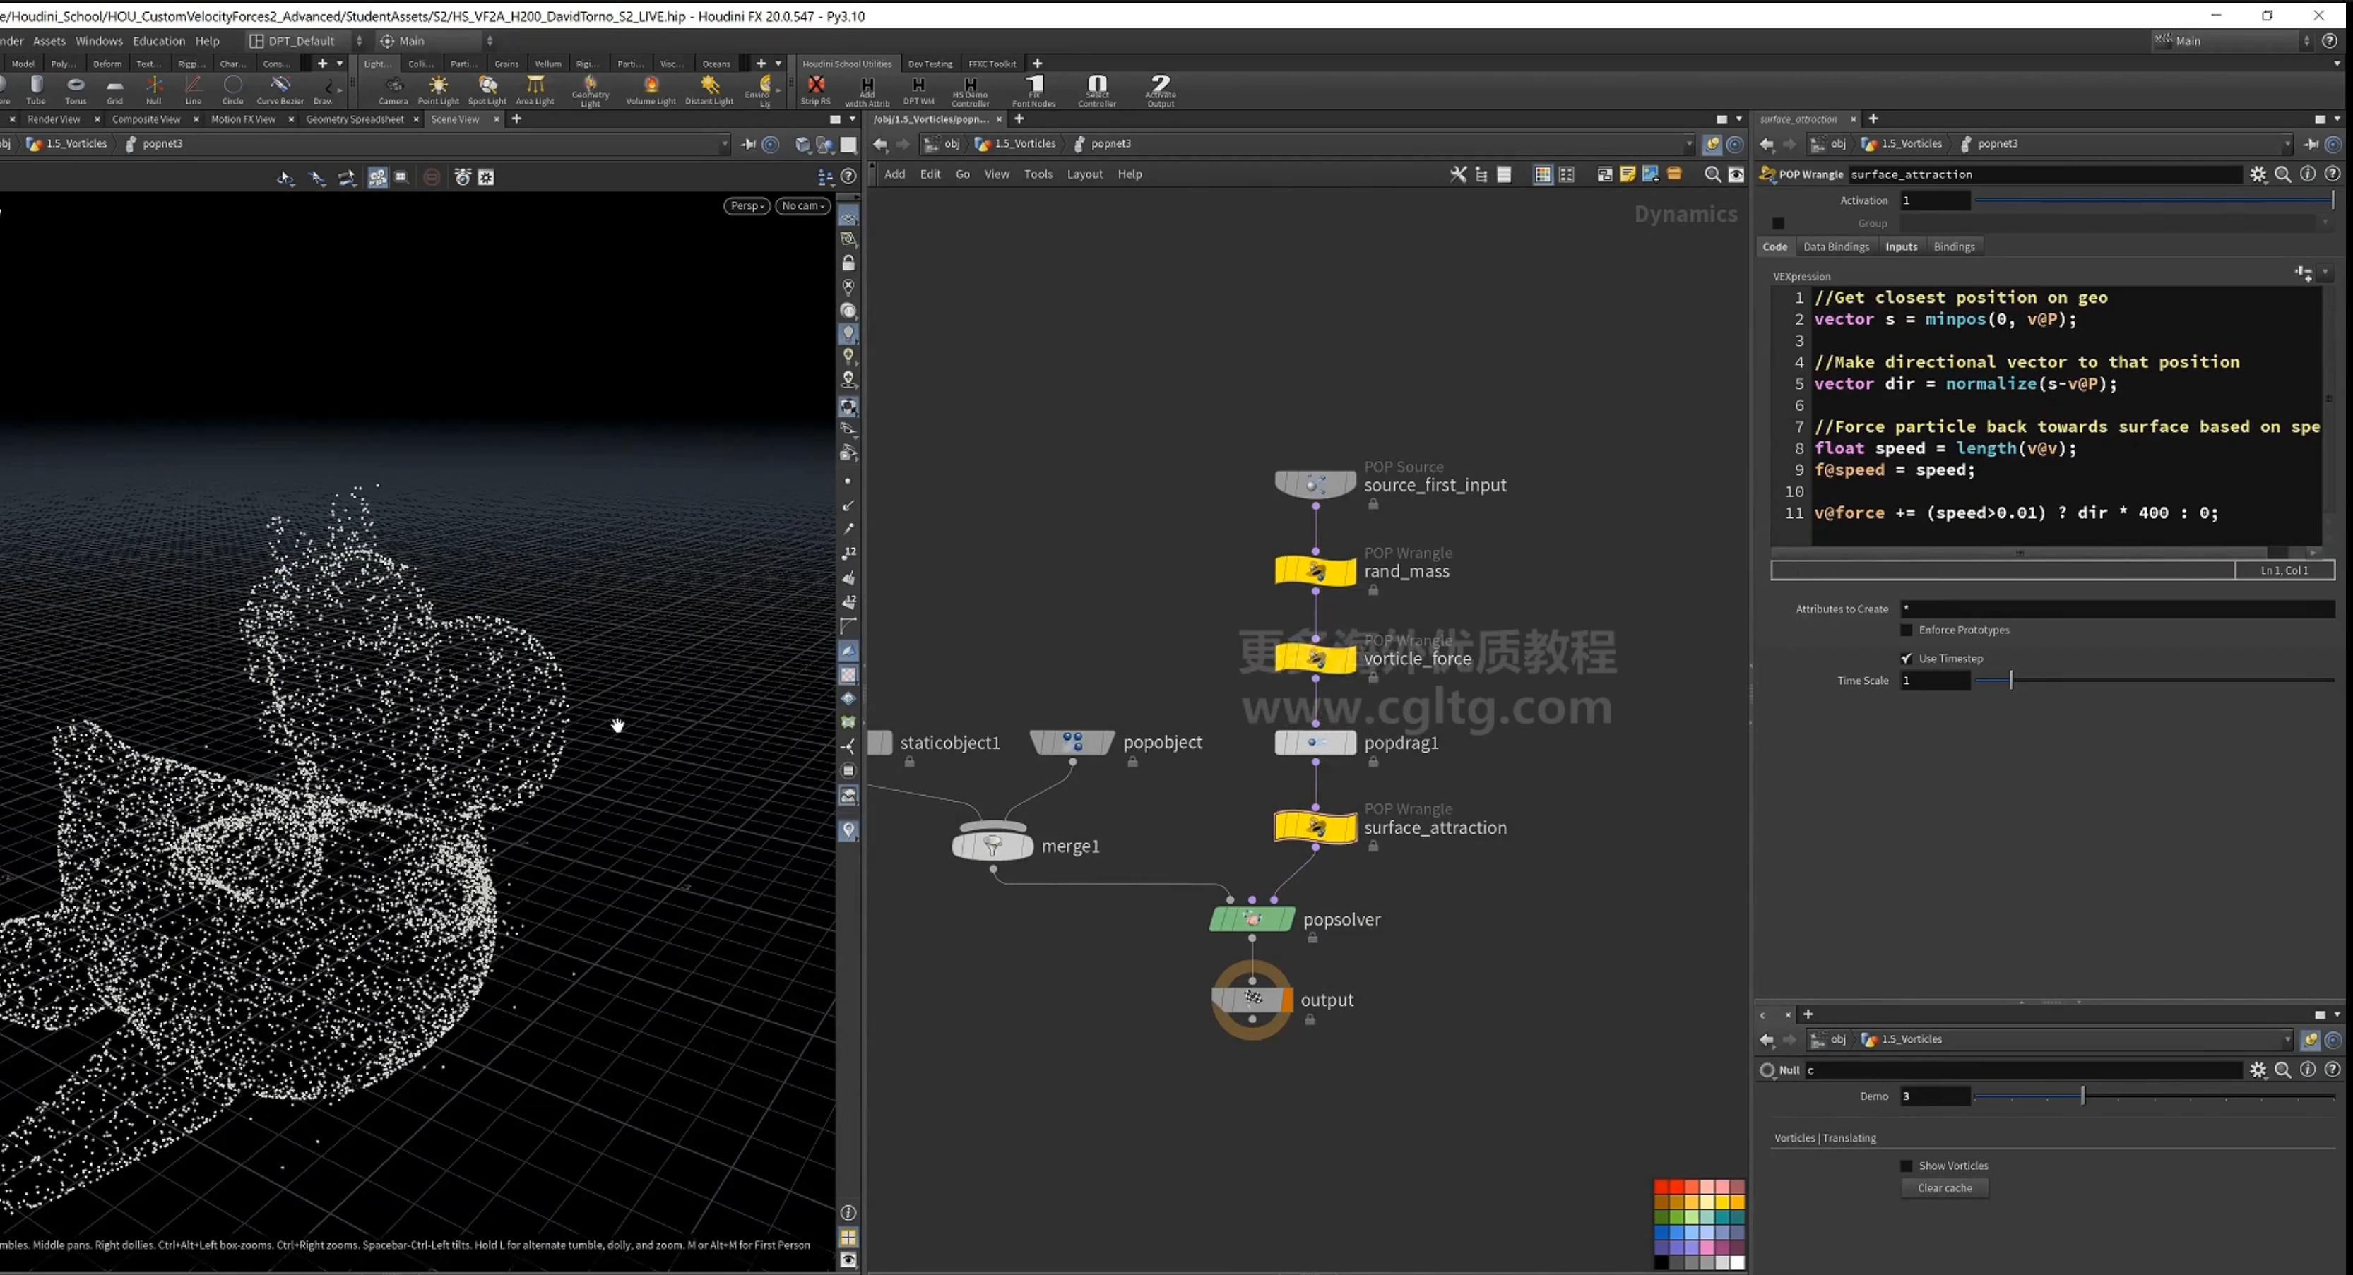Select the Point Light shelf tool

439,90
